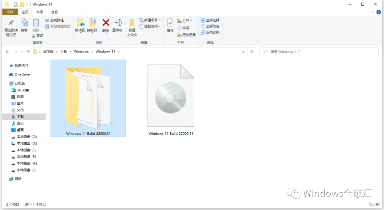Open quick access toolbar customize dropdown

(x=27, y=4)
